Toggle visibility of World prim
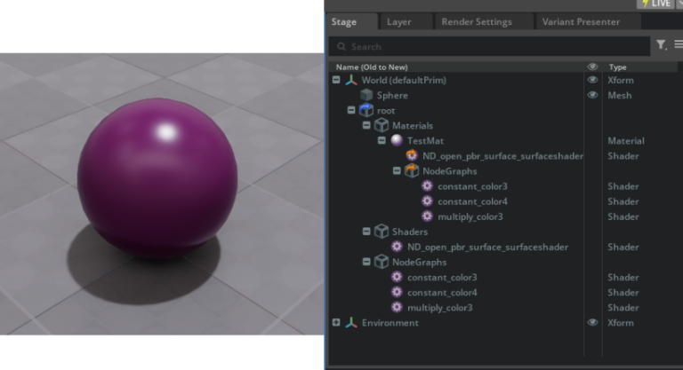This screenshot has width=683, height=370. point(592,80)
